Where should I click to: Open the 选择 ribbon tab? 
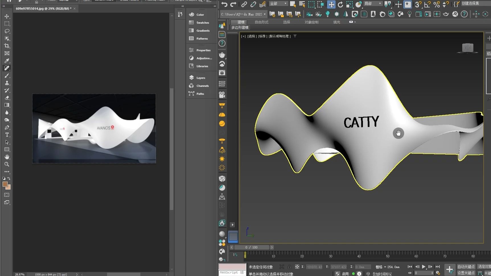(286, 22)
